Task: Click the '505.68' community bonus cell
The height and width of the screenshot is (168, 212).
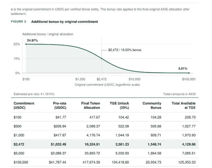Action: 156,126
